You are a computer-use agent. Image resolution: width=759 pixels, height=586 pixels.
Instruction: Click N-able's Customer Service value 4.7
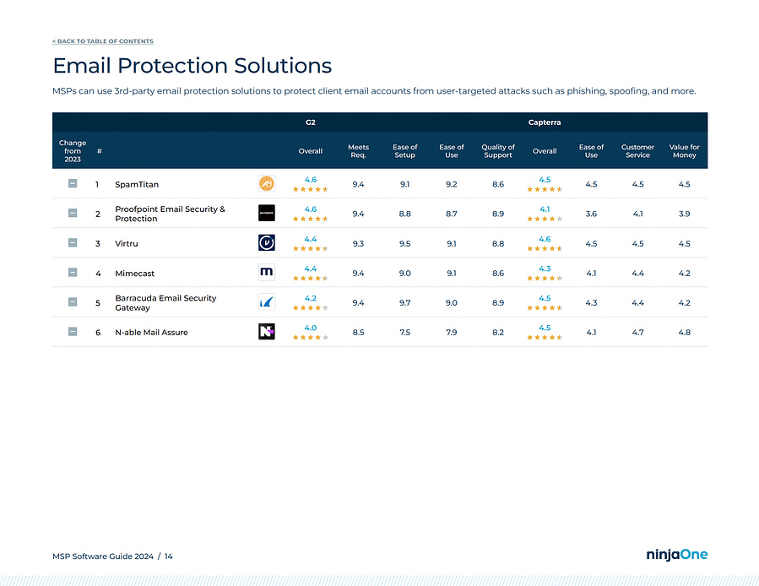tap(637, 332)
